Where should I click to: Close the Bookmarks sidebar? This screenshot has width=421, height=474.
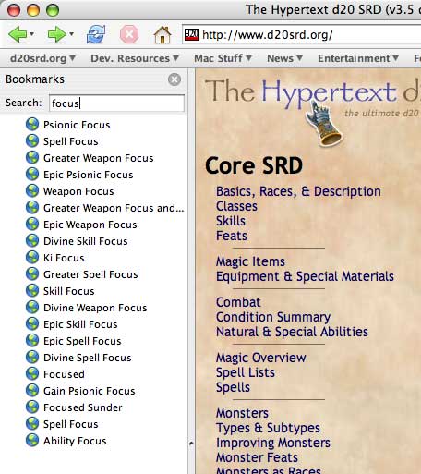[174, 79]
